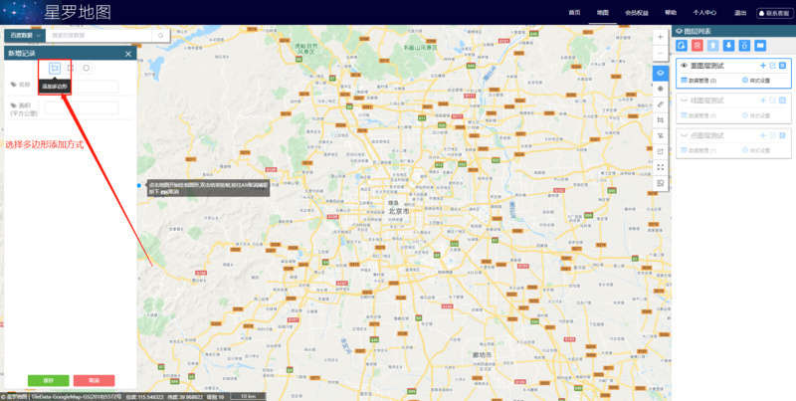Click the new layer icon
The image size is (796, 401).
point(682,46)
